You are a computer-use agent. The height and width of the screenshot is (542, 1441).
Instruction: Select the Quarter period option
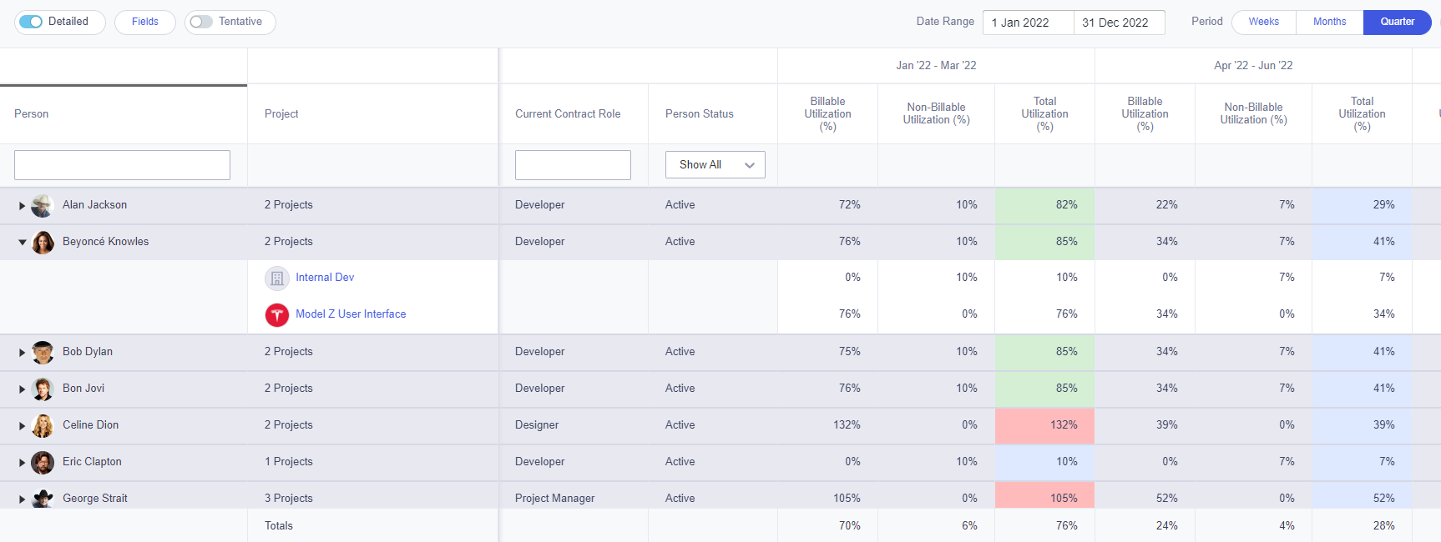[1397, 22]
